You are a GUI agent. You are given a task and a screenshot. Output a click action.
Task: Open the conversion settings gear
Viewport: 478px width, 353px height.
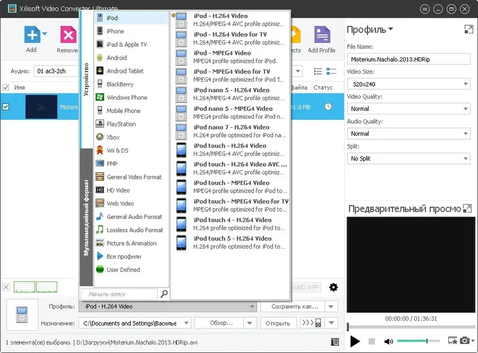coord(333,287)
